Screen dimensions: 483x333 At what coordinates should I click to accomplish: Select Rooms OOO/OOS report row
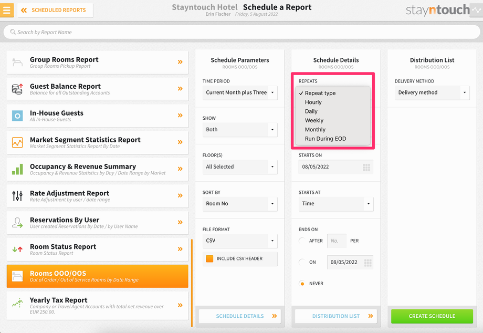tap(97, 276)
